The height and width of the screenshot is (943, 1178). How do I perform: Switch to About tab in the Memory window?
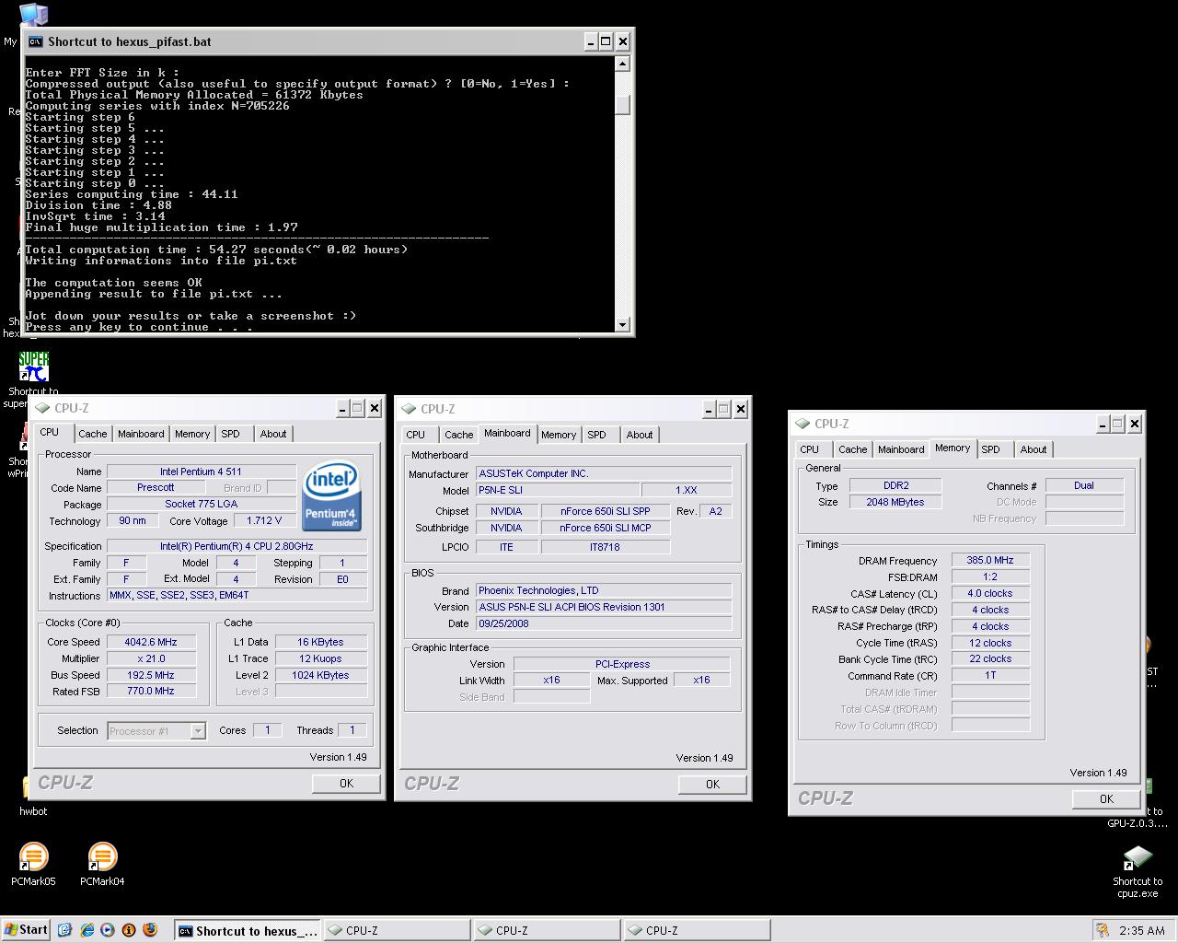pyautogui.click(x=1034, y=449)
